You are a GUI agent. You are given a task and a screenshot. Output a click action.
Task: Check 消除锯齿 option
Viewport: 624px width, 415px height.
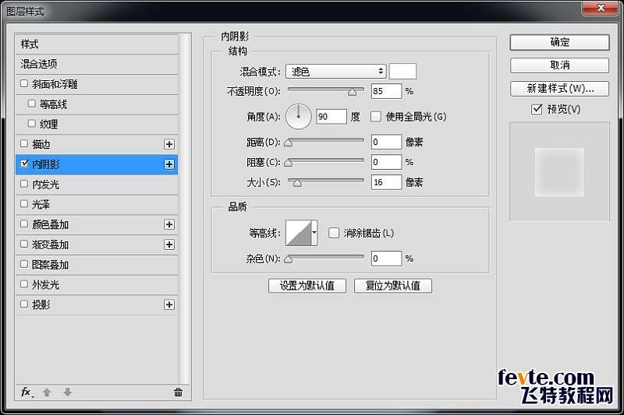click(334, 233)
